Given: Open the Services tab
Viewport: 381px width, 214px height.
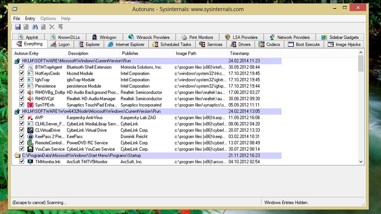Looking at the screenshot, I should point(211,45).
